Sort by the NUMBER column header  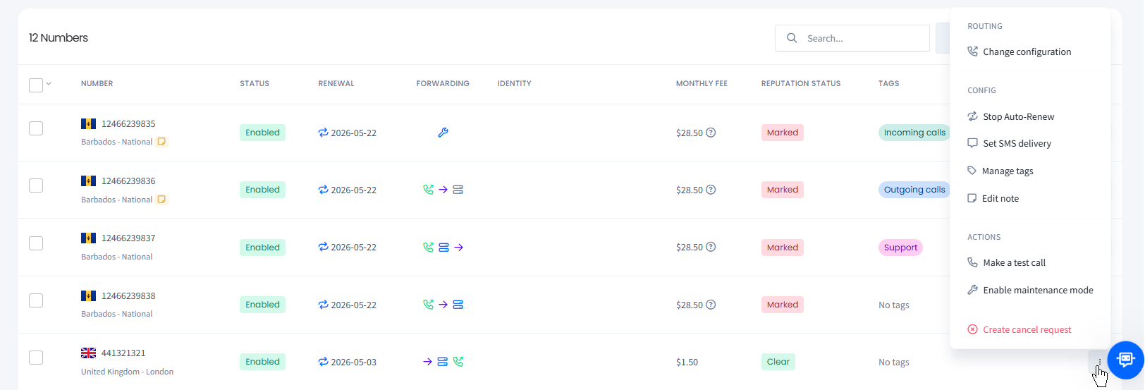tap(97, 83)
